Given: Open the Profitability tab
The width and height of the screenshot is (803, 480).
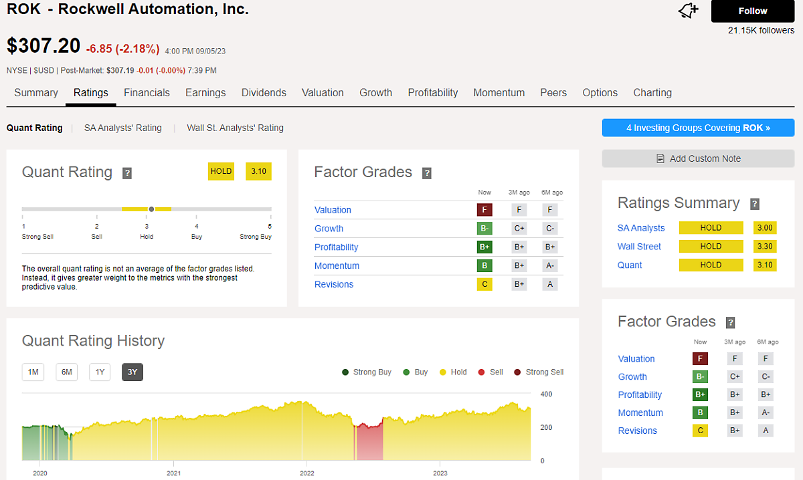Looking at the screenshot, I should click(x=433, y=93).
